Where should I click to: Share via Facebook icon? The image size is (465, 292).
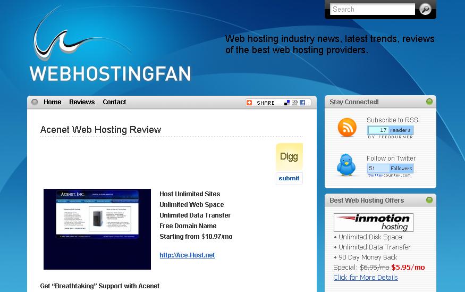tap(302, 103)
